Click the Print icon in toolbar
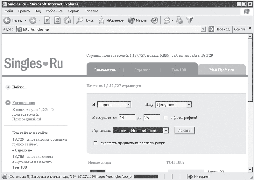Viewport: 254px width, 180px height. click(180, 20)
